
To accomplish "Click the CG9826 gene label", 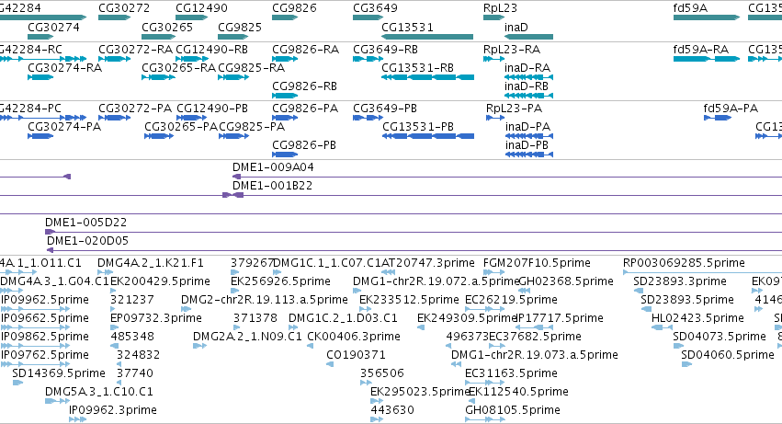I will click(x=294, y=8).
